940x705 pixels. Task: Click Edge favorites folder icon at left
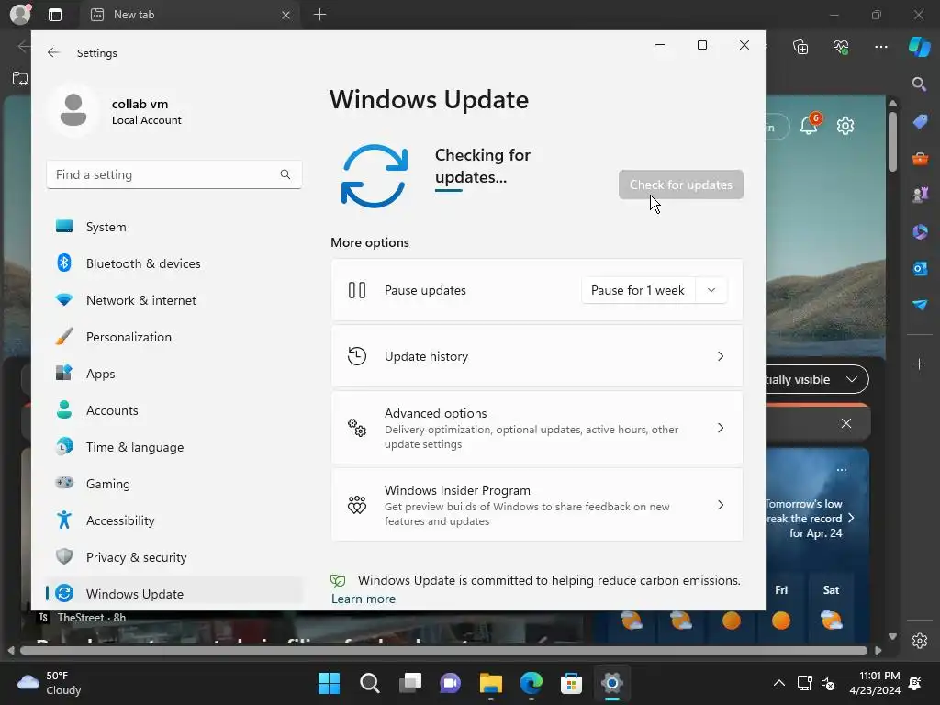20,79
